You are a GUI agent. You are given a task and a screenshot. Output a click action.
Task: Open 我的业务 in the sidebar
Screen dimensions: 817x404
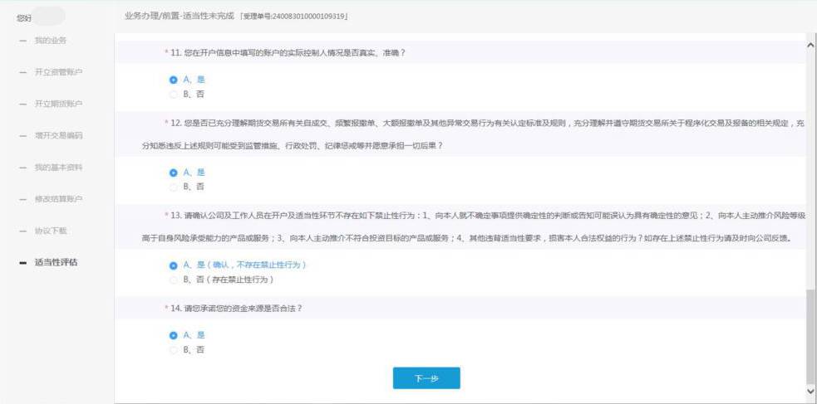[50, 41]
